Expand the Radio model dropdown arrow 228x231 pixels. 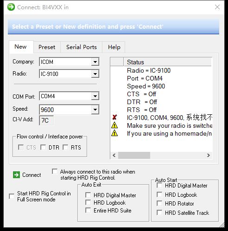95,74
